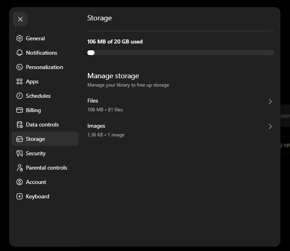Open the Files storage entry
The image size is (290, 251).
tap(181, 105)
